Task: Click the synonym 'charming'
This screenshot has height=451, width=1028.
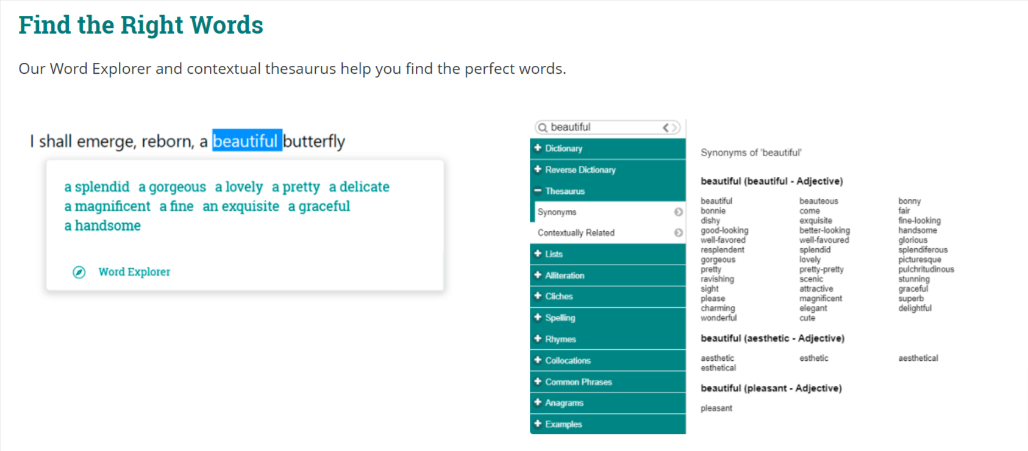Action: click(718, 308)
